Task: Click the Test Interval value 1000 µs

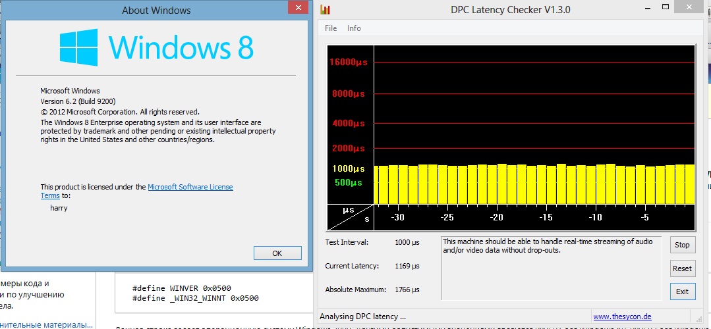Action: click(407, 242)
